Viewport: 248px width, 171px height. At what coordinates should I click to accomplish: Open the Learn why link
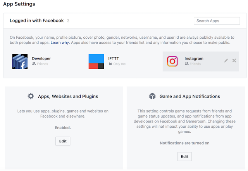pyautogui.click(x=60, y=43)
